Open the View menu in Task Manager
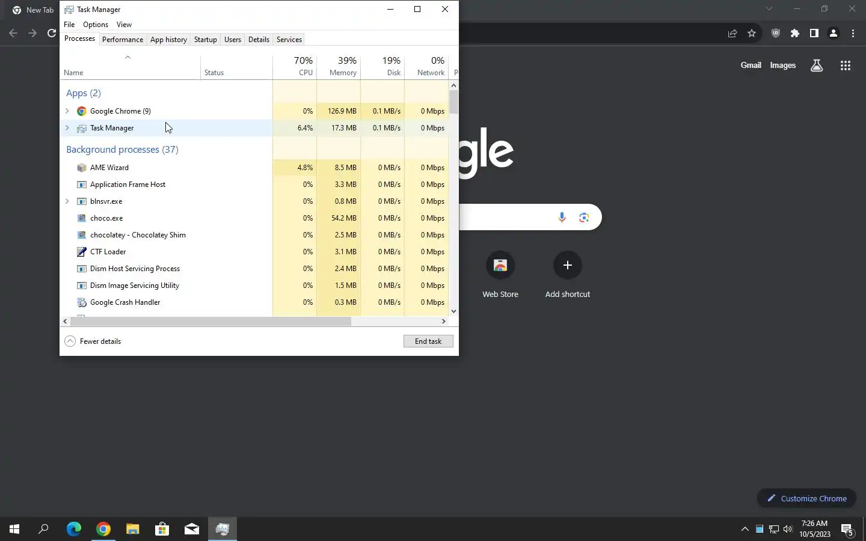The image size is (866, 541). coord(124,25)
